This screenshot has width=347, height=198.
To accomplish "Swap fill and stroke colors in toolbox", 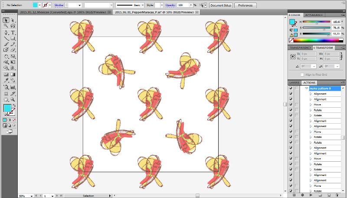I will pyautogui.click(x=14, y=105).
